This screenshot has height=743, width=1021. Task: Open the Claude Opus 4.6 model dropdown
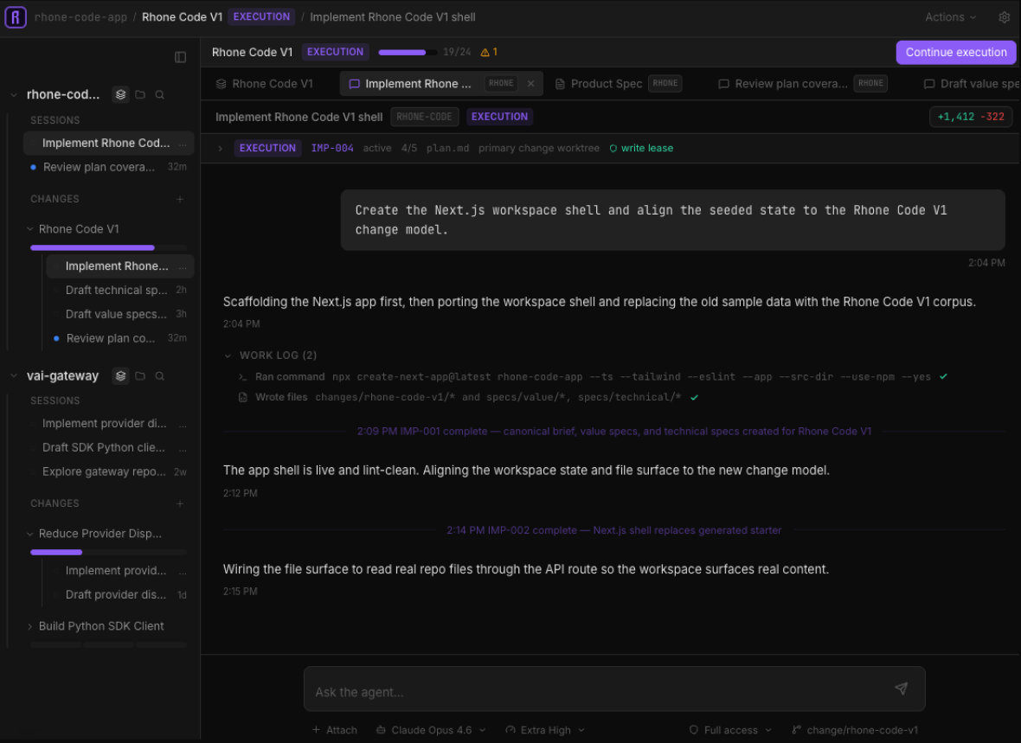(431, 730)
